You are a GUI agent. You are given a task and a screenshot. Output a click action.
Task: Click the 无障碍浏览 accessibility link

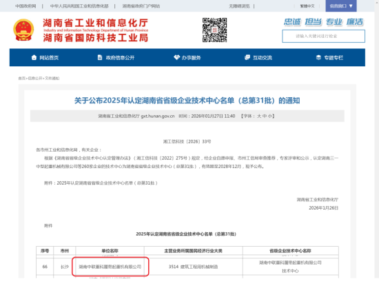pos(239,6)
